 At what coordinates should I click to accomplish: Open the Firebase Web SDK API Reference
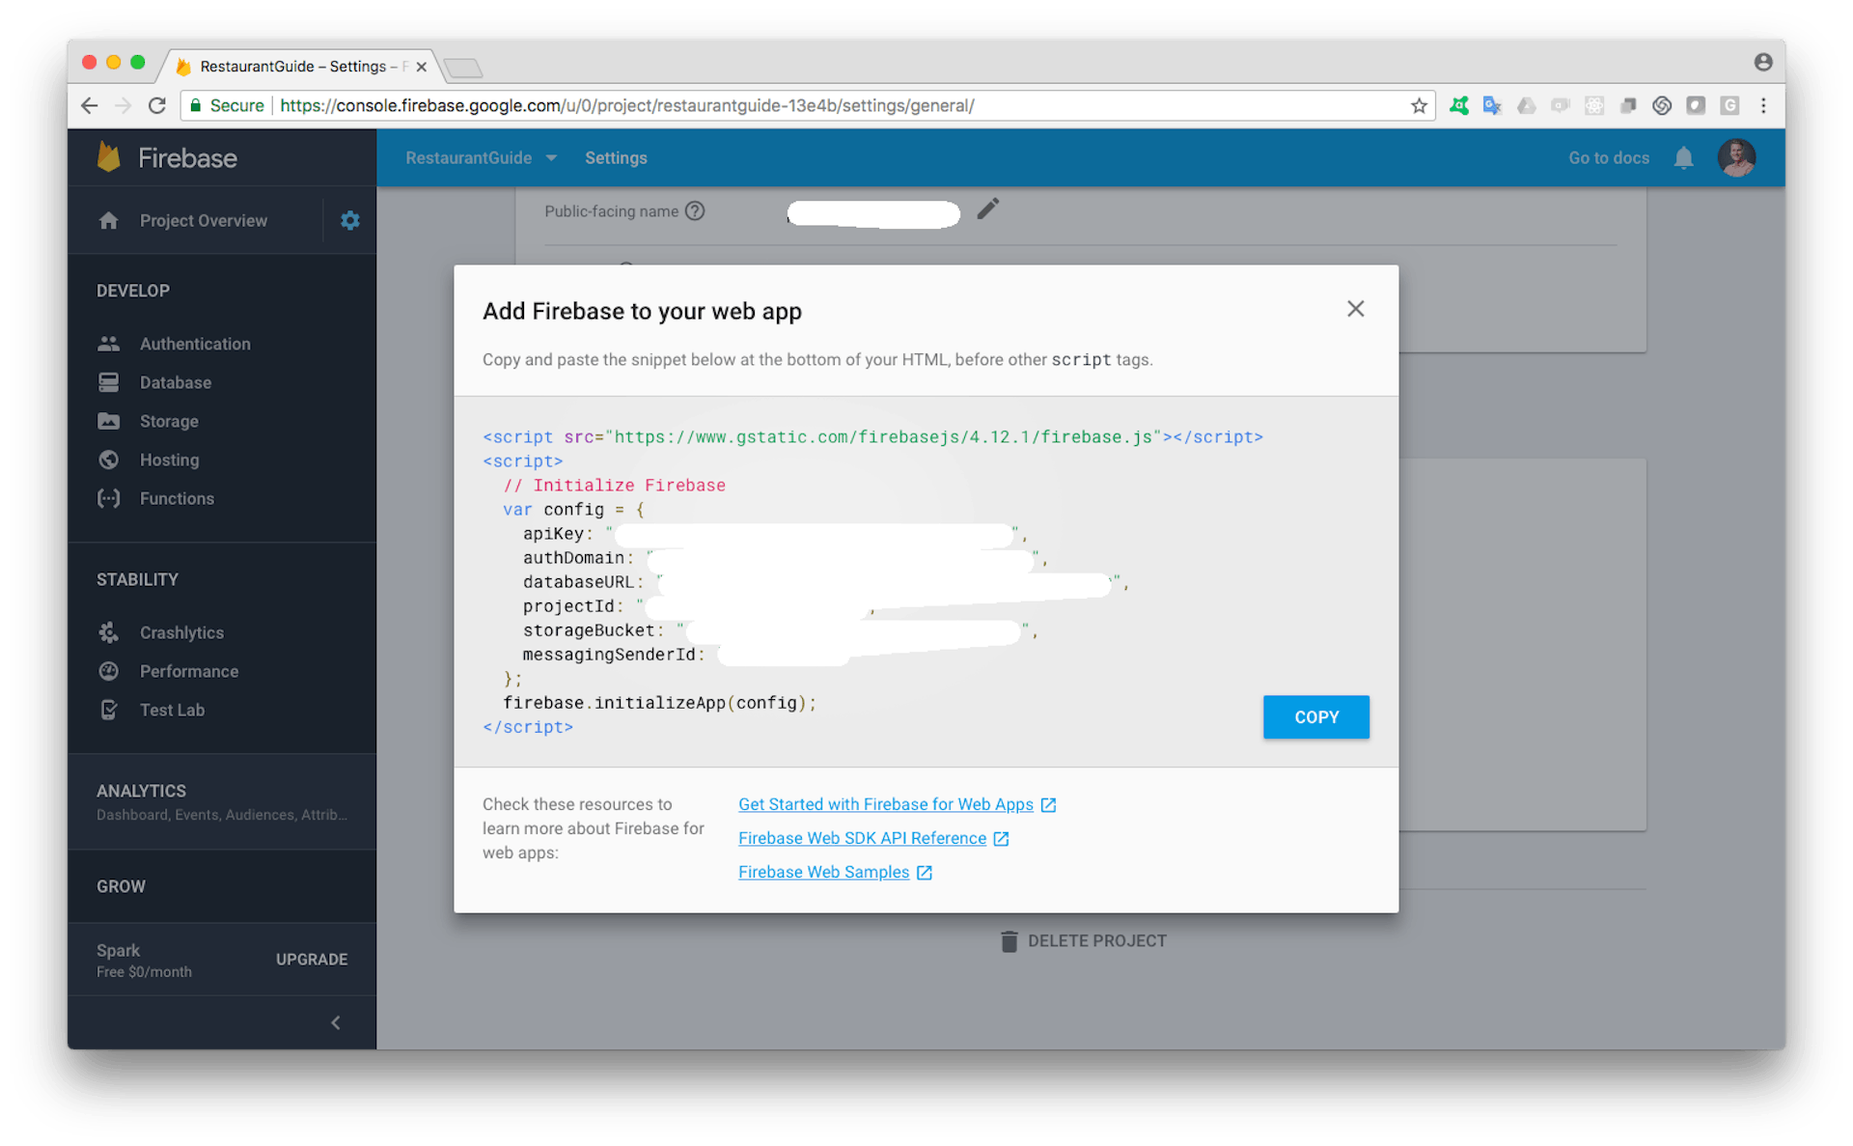point(862,838)
